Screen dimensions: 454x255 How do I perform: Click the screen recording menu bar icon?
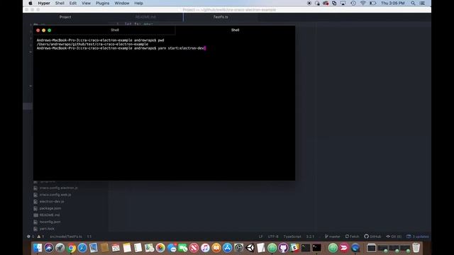[309, 3]
